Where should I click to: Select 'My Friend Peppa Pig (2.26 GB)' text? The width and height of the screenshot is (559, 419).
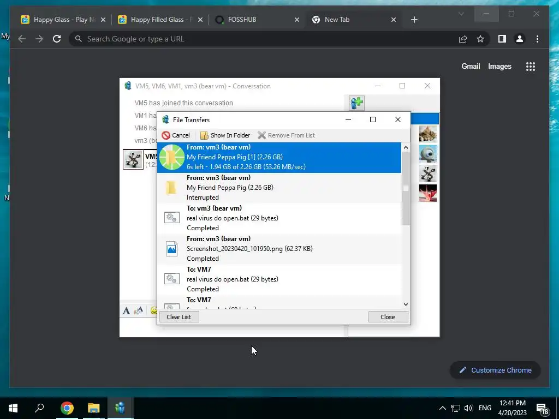click(x=230, y=188)
